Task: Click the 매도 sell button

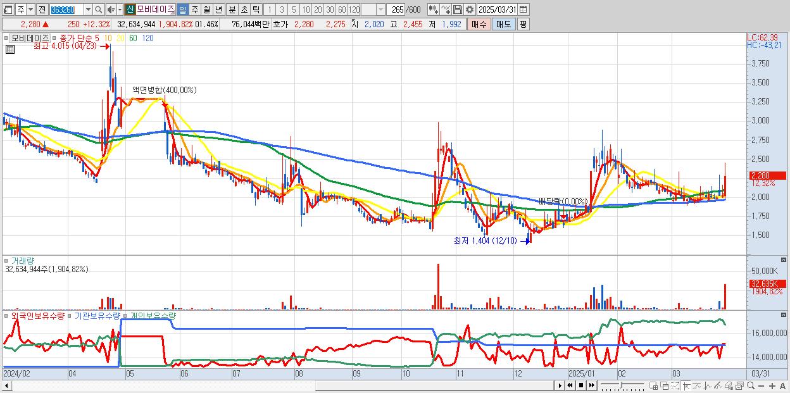Action: point(503,24)
